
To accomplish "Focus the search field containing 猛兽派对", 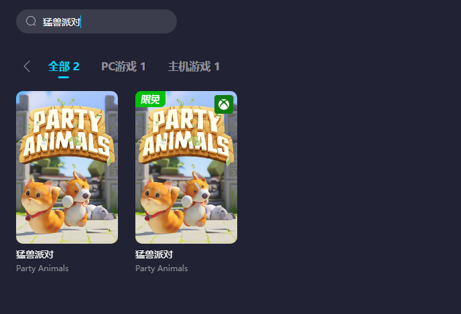I will pos(96,21).
